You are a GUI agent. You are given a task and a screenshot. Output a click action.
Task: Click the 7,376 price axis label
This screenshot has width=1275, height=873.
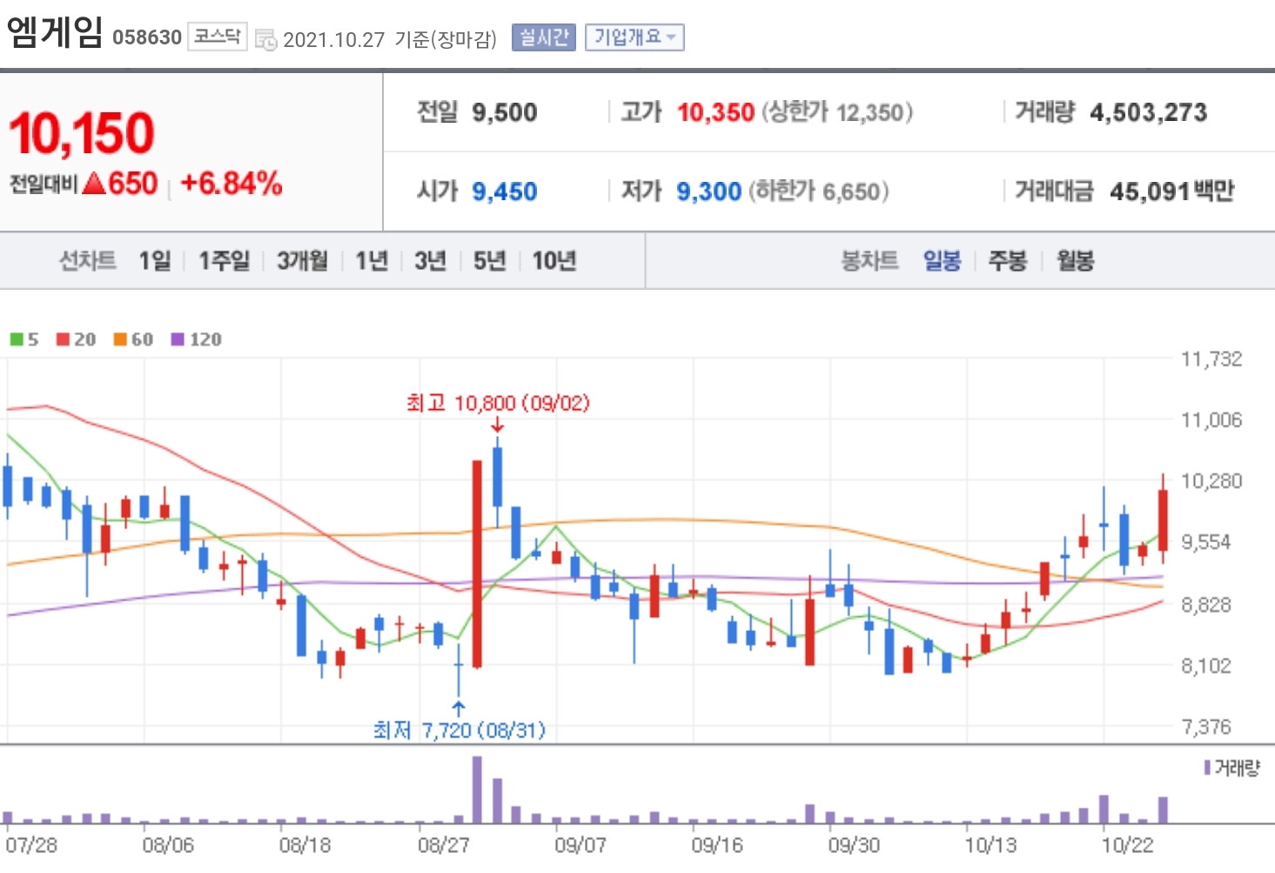[1205, 727]
